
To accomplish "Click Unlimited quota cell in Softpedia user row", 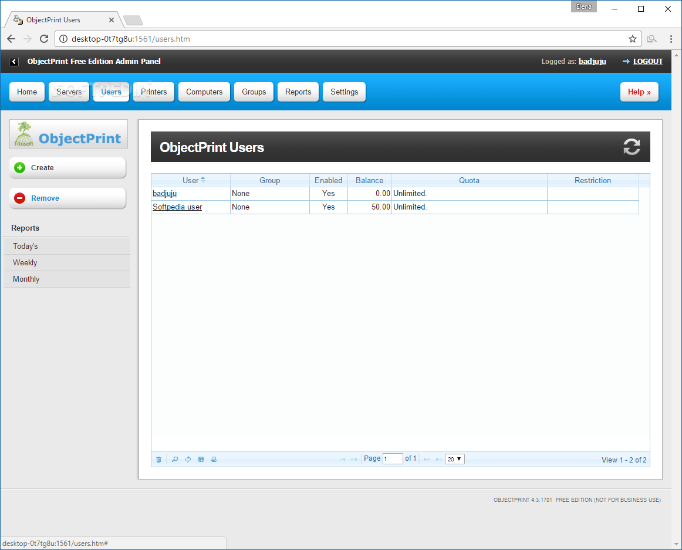I will [x=470, y=207].
